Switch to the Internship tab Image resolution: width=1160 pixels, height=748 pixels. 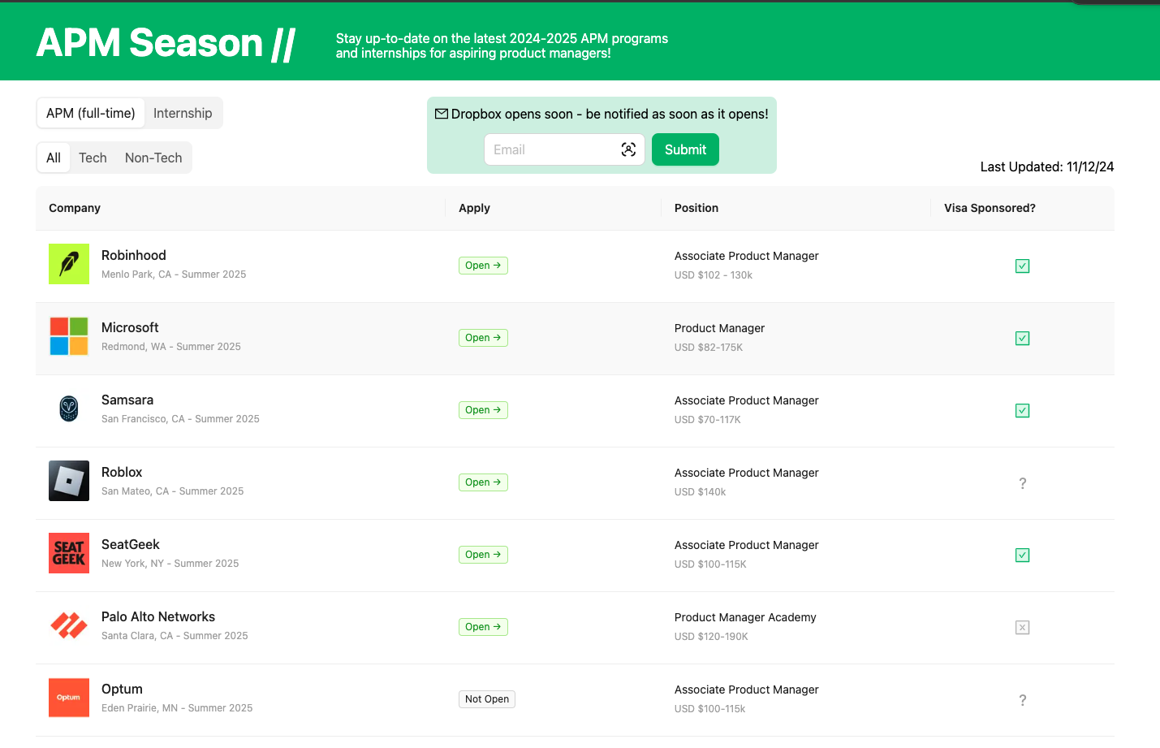[183, 114]
